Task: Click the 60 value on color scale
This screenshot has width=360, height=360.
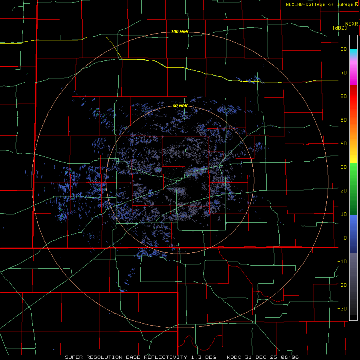Action: pos(344,96)
